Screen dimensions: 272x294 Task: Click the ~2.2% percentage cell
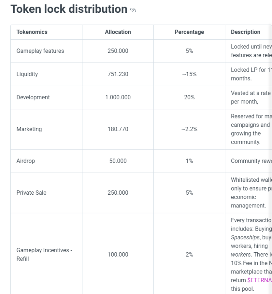coord(189,129)
